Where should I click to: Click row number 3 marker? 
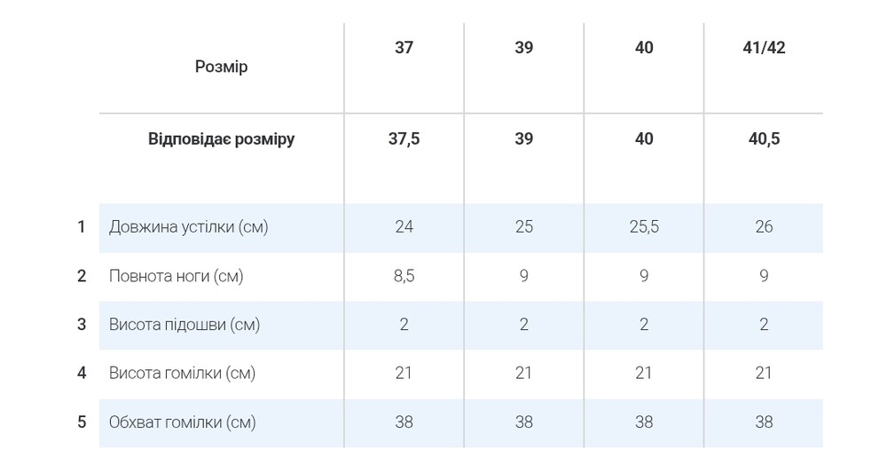(x=82, y=325)
